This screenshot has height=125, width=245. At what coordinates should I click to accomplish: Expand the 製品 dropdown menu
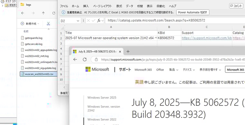[173, 70]
